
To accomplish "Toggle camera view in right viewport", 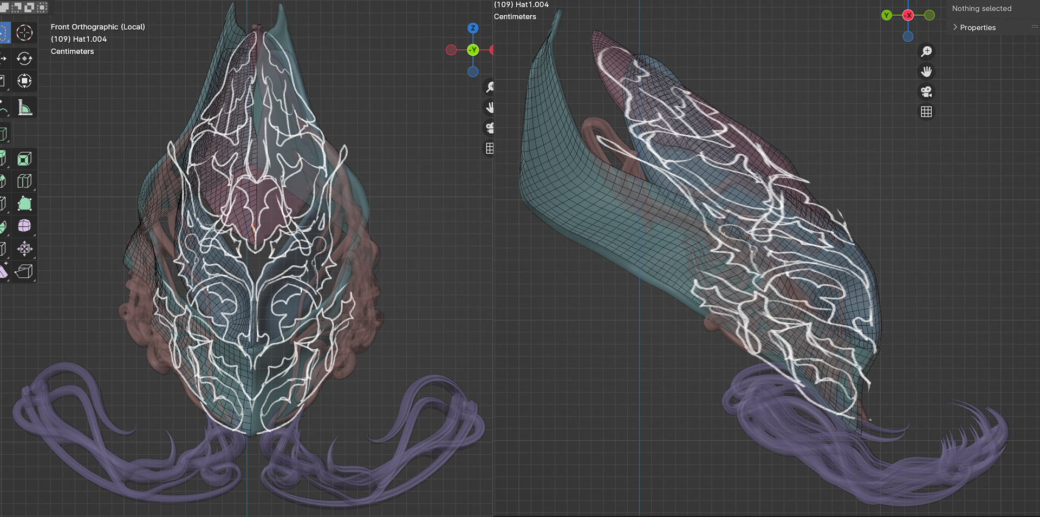I will tap(926, 91).
